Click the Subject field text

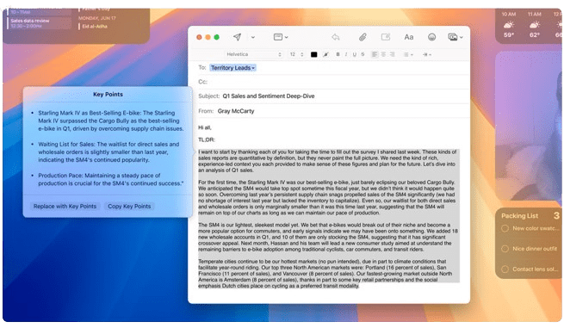(x=269, y=96)
